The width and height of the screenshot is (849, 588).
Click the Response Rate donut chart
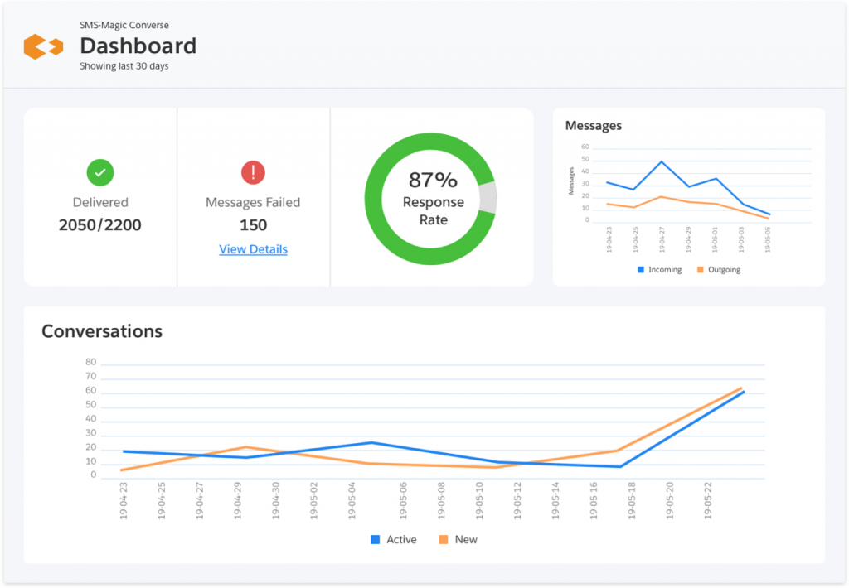[x=431, y=199]
